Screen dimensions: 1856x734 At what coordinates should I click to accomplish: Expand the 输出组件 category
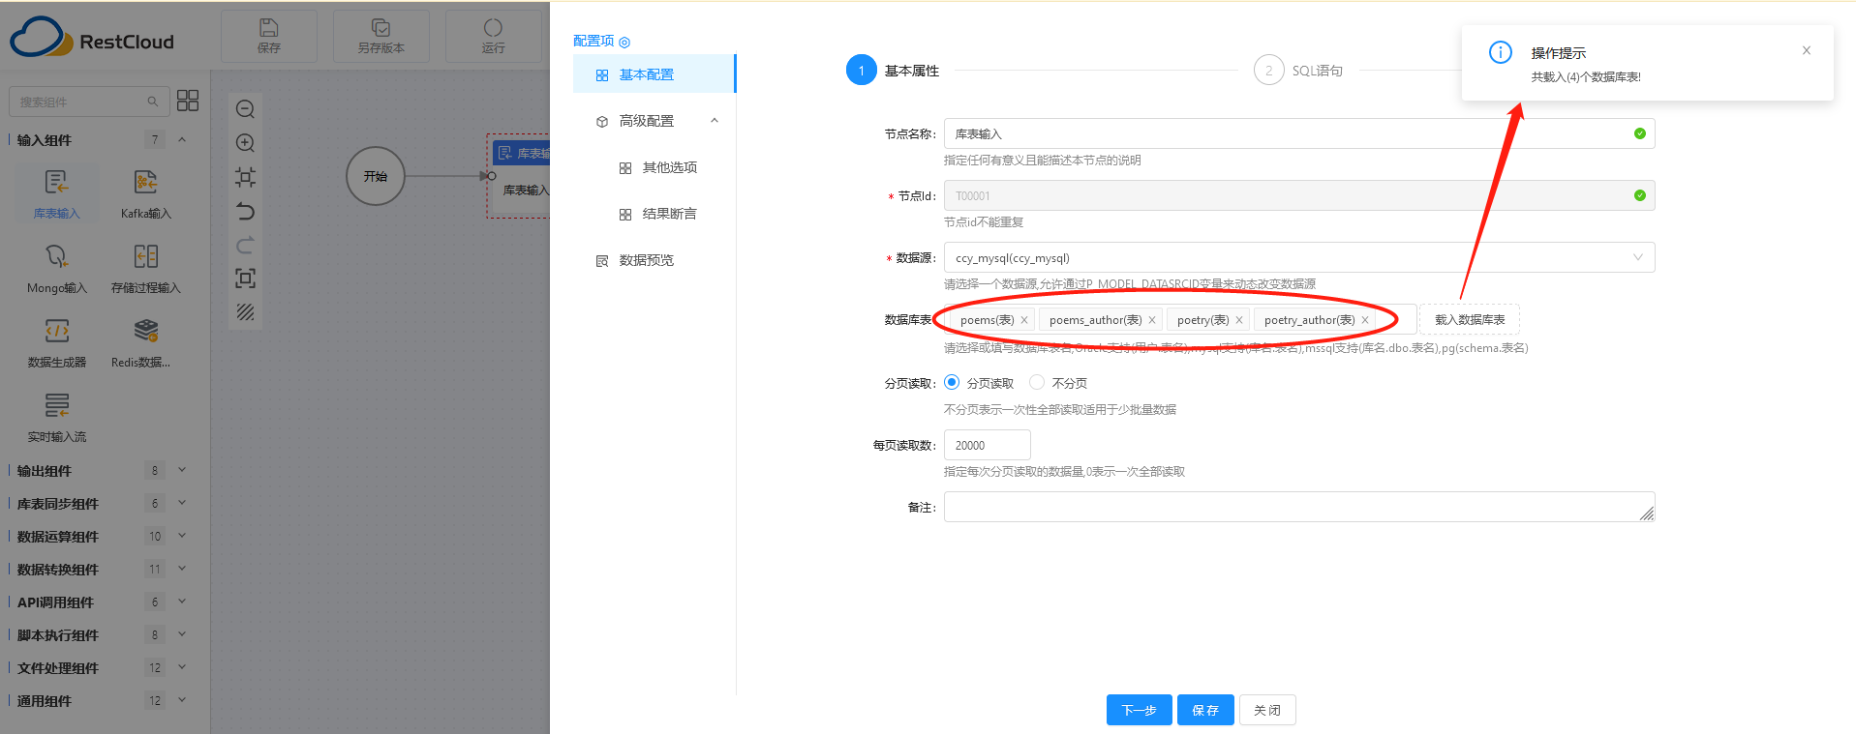click(x=181, y=470)
